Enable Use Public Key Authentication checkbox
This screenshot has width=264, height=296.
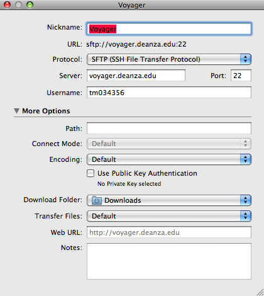[x=91, y=173]
